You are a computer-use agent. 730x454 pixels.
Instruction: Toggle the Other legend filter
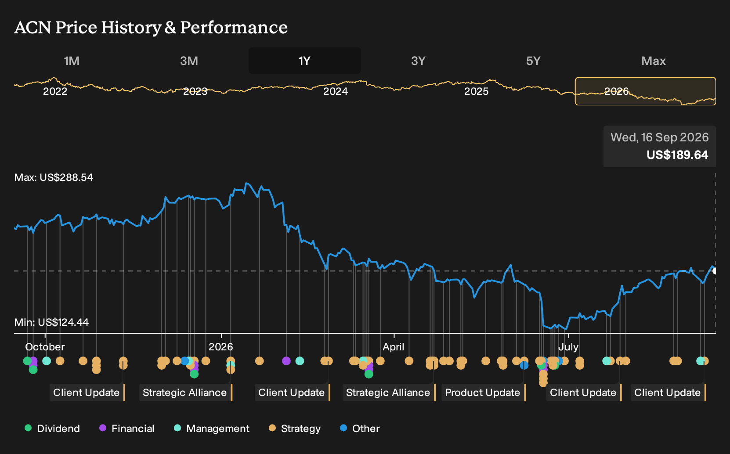click(360, 429)
